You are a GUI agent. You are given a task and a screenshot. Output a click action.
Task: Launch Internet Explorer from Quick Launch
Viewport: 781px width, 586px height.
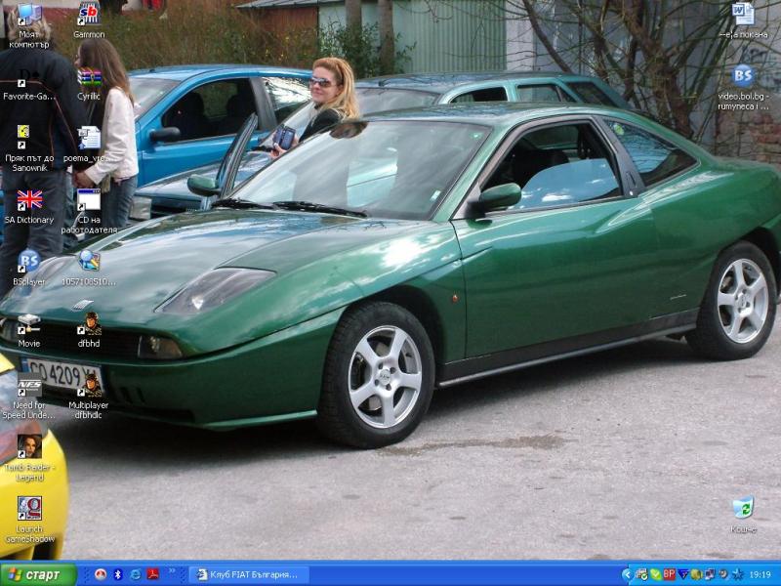click(x=136, y=574)
